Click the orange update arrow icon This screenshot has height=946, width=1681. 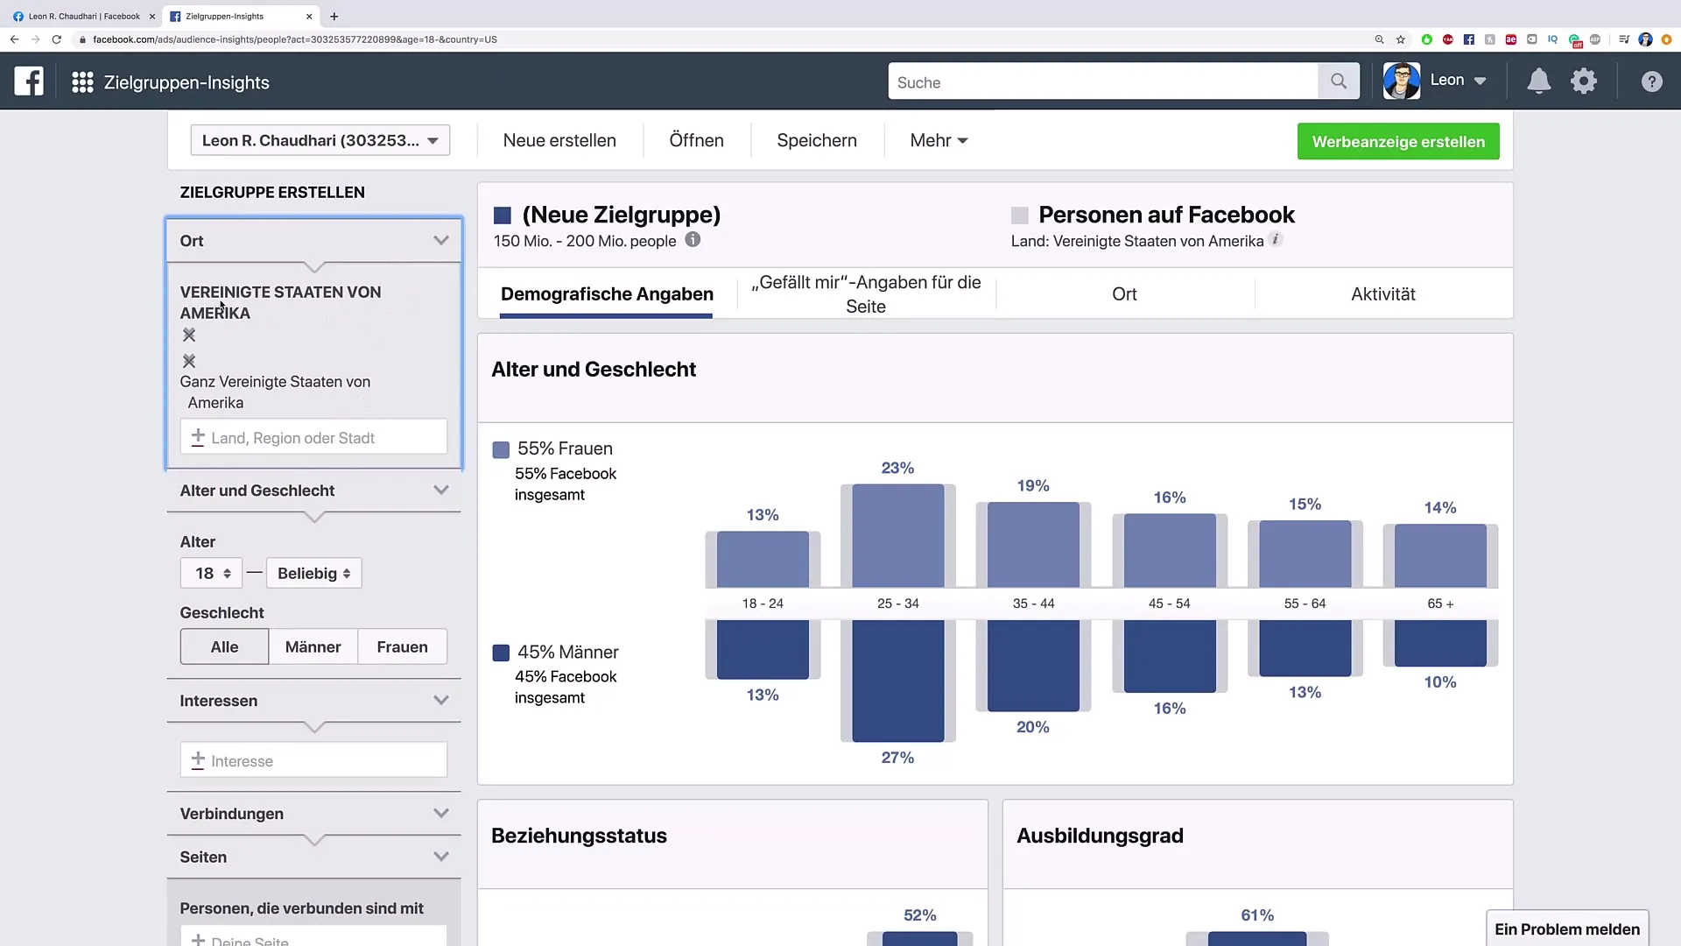(x=1666, y=39)
